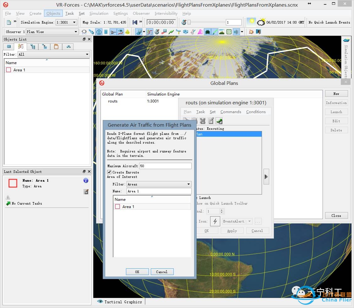Click OK in Generate Air Traffic dialog
Screen dimensions: 354x308
coord(137,272)
